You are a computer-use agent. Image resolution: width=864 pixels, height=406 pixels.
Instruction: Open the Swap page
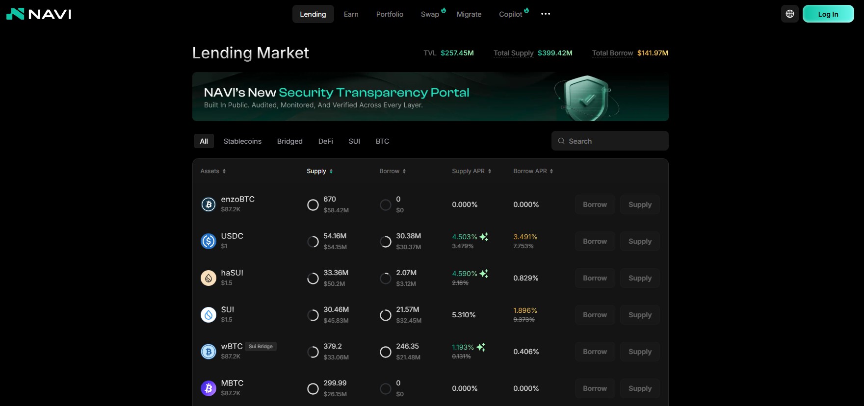430,14
